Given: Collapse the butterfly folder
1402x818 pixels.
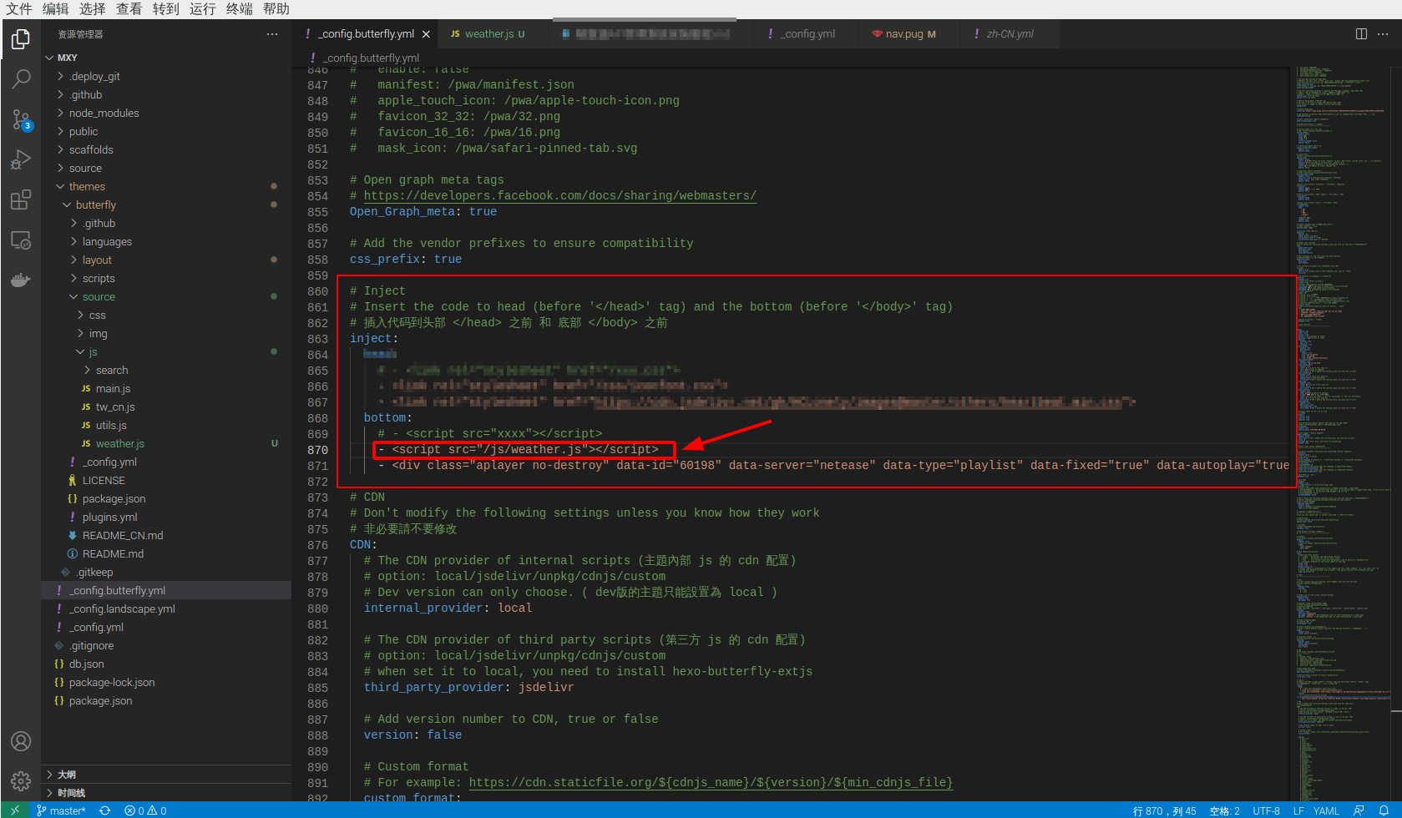Looking at the screenshot, I should pyautogui.click(x=166, y=204).
